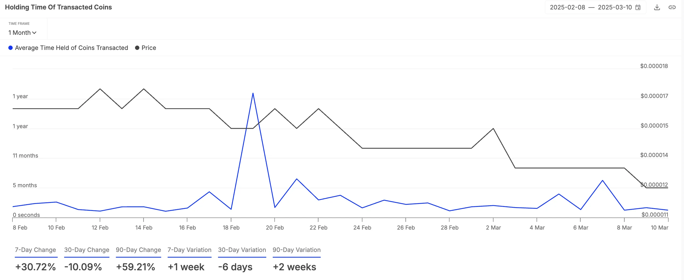
Task: Copy chart link via chain icon
Action: click(x=672, y=7)
